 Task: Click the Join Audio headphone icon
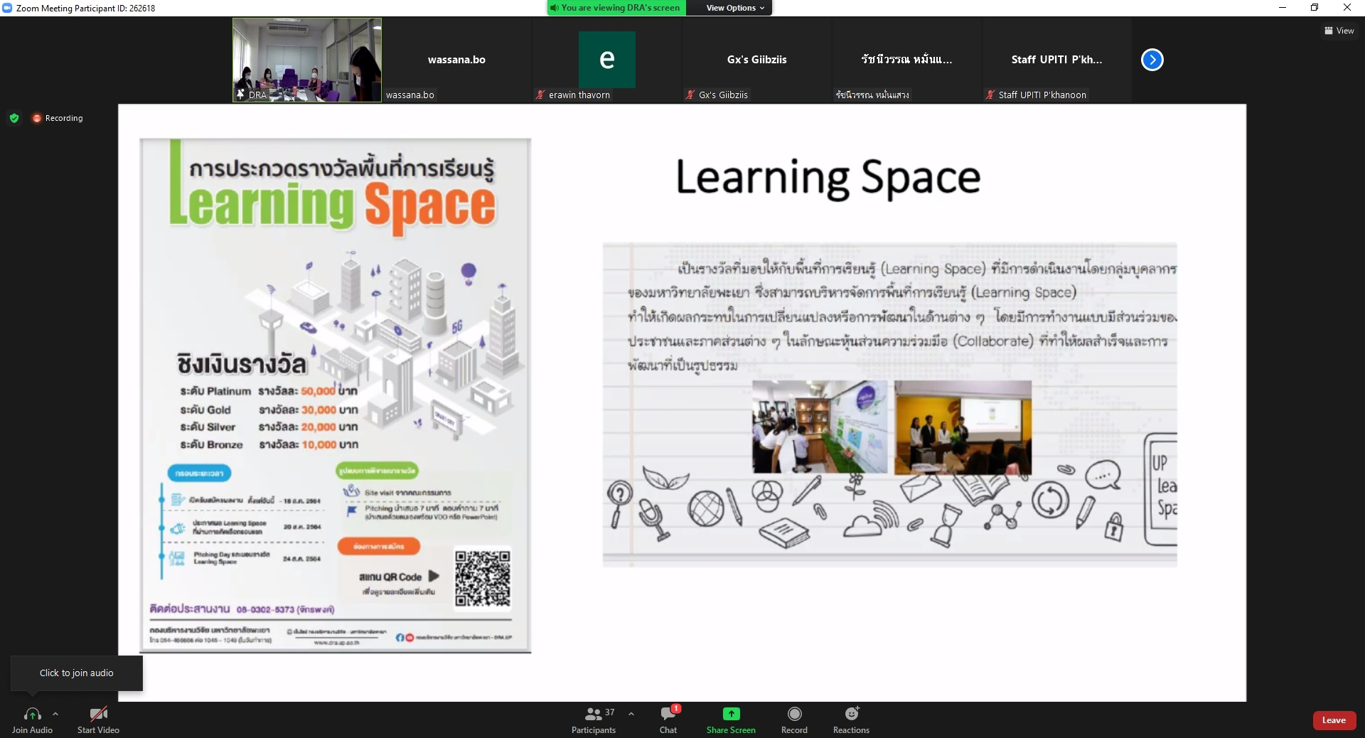32,714
